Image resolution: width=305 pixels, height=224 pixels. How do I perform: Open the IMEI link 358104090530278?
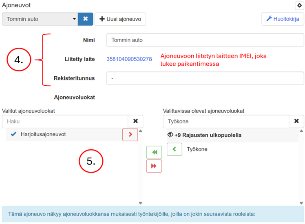coord(129,59)
